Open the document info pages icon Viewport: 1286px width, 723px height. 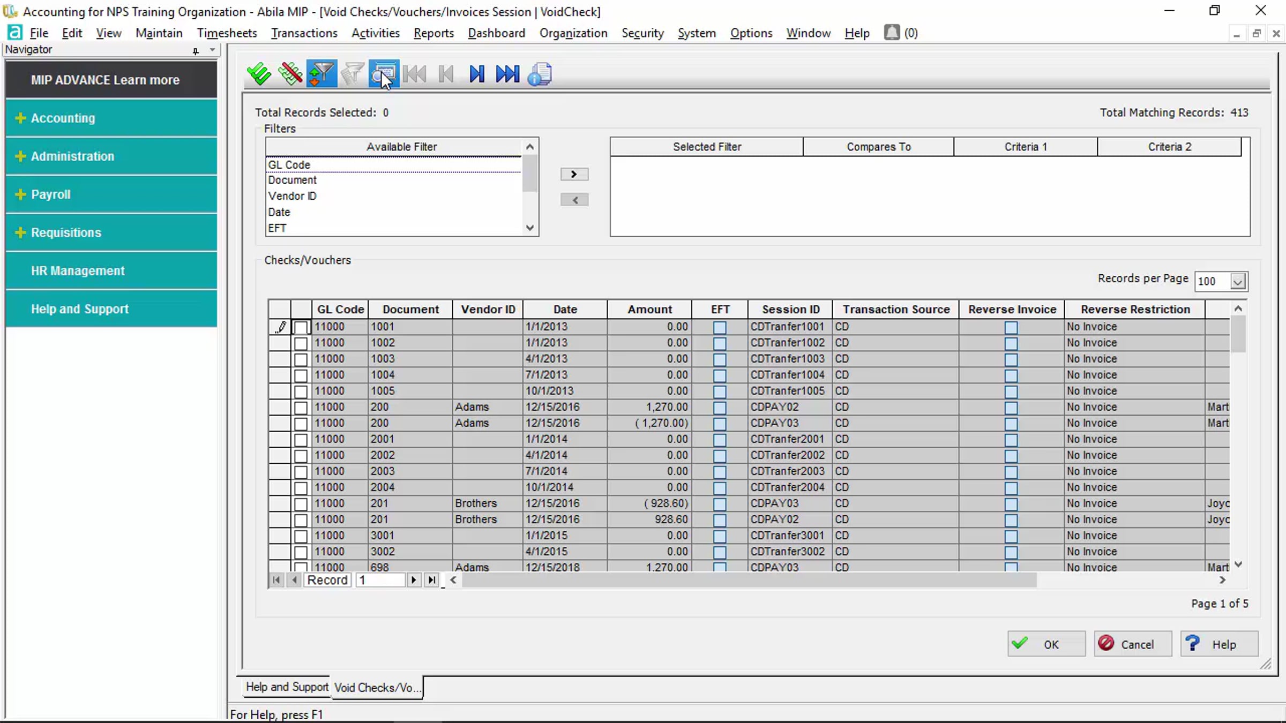[x=540, y=73]
